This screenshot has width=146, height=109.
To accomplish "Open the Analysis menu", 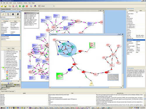I will pyautogui.click(x=25, y=3).
